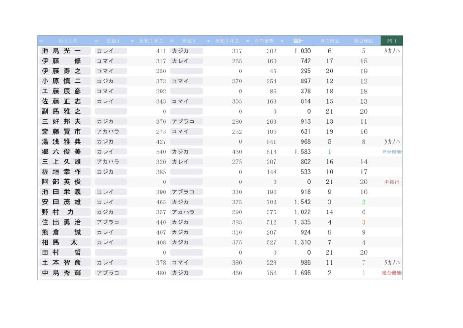The height and width of the screenshot is (328, 463).
Task: Select the 総合順位 column header
Action: (364, 41)
